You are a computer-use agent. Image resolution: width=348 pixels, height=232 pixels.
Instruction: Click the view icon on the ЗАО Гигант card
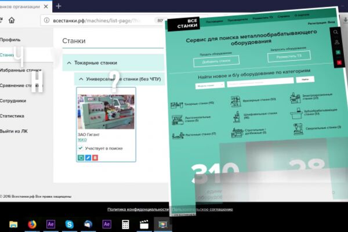point(81,158)
